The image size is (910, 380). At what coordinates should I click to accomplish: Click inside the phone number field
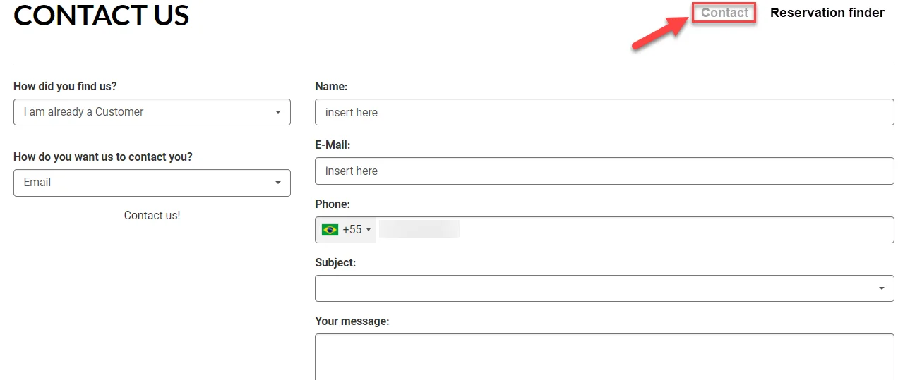pyautogui.click(x=633, y=230)
